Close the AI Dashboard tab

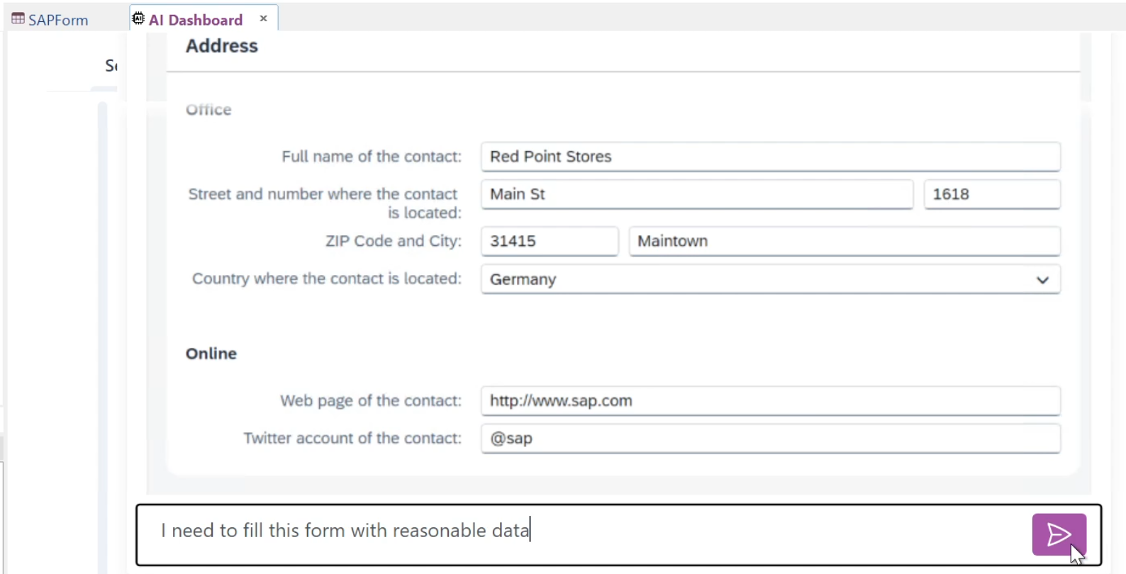(264, 19)
